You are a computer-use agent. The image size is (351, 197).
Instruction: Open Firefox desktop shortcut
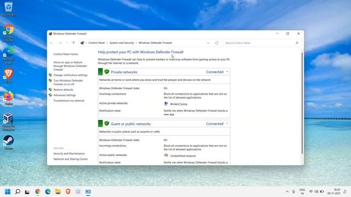coord(9,98)
